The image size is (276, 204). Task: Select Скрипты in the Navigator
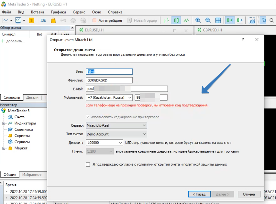coord(22,136)
